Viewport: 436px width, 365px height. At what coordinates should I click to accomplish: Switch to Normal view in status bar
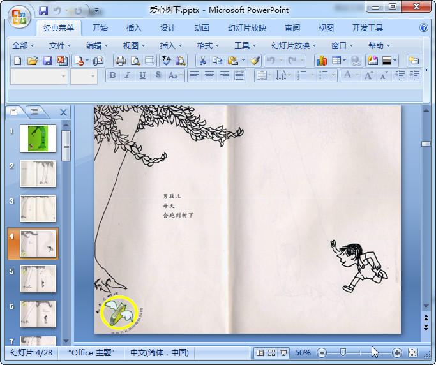[x=260, y=353]
